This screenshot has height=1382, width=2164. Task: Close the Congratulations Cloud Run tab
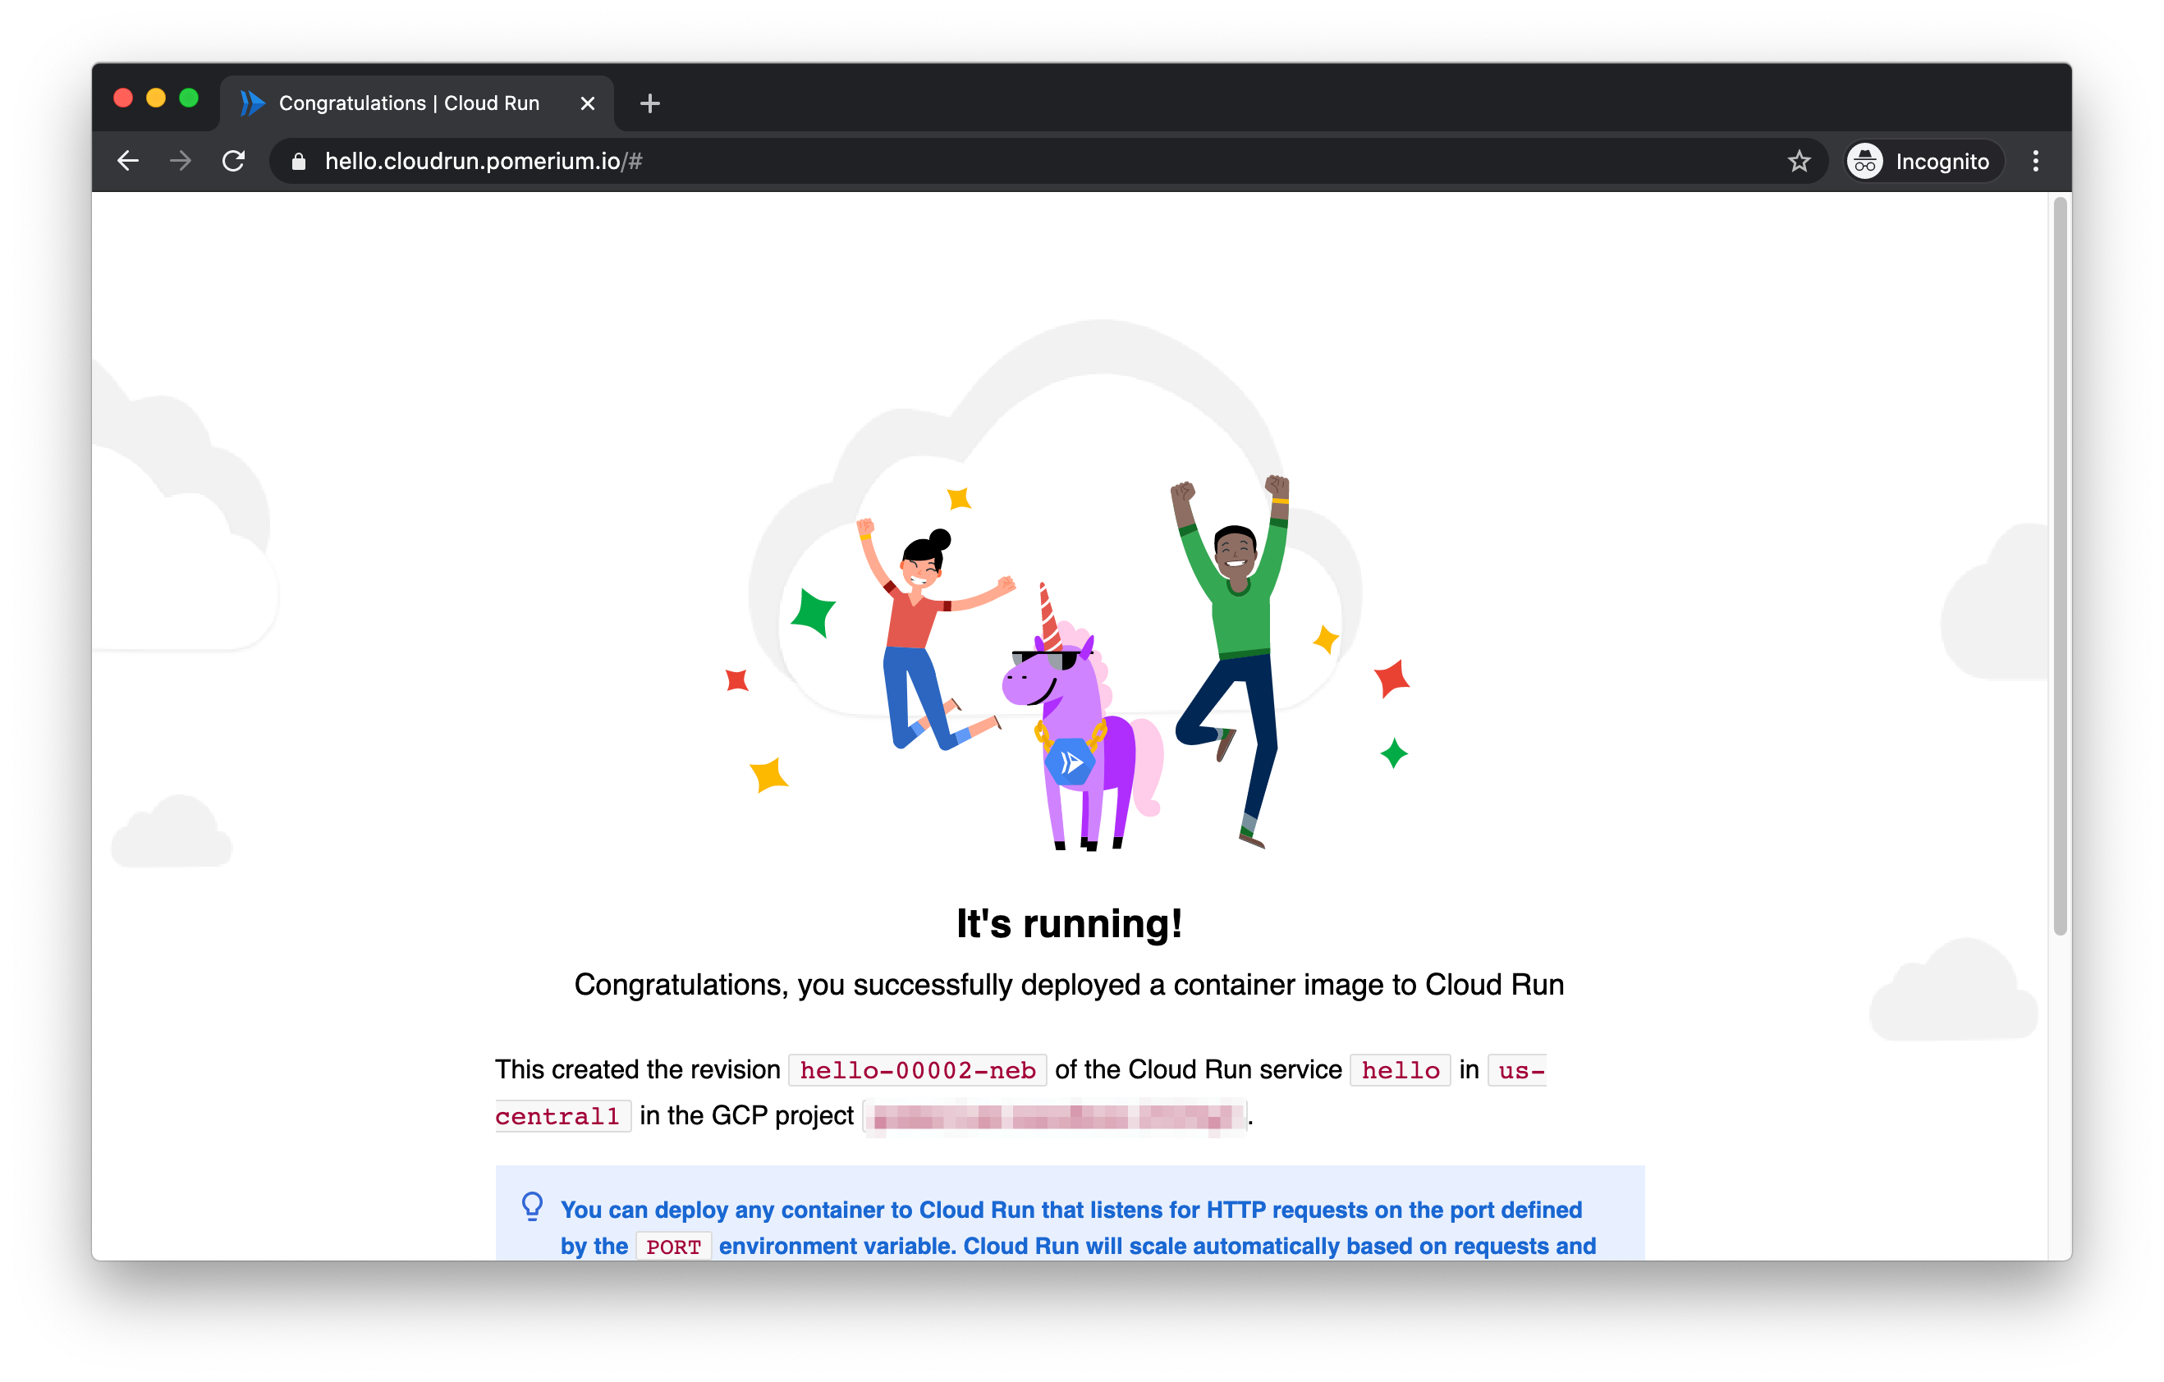point(588,103)
